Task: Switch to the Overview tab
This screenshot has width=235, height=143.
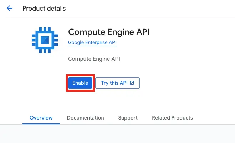Action: [x=41, y=118]
